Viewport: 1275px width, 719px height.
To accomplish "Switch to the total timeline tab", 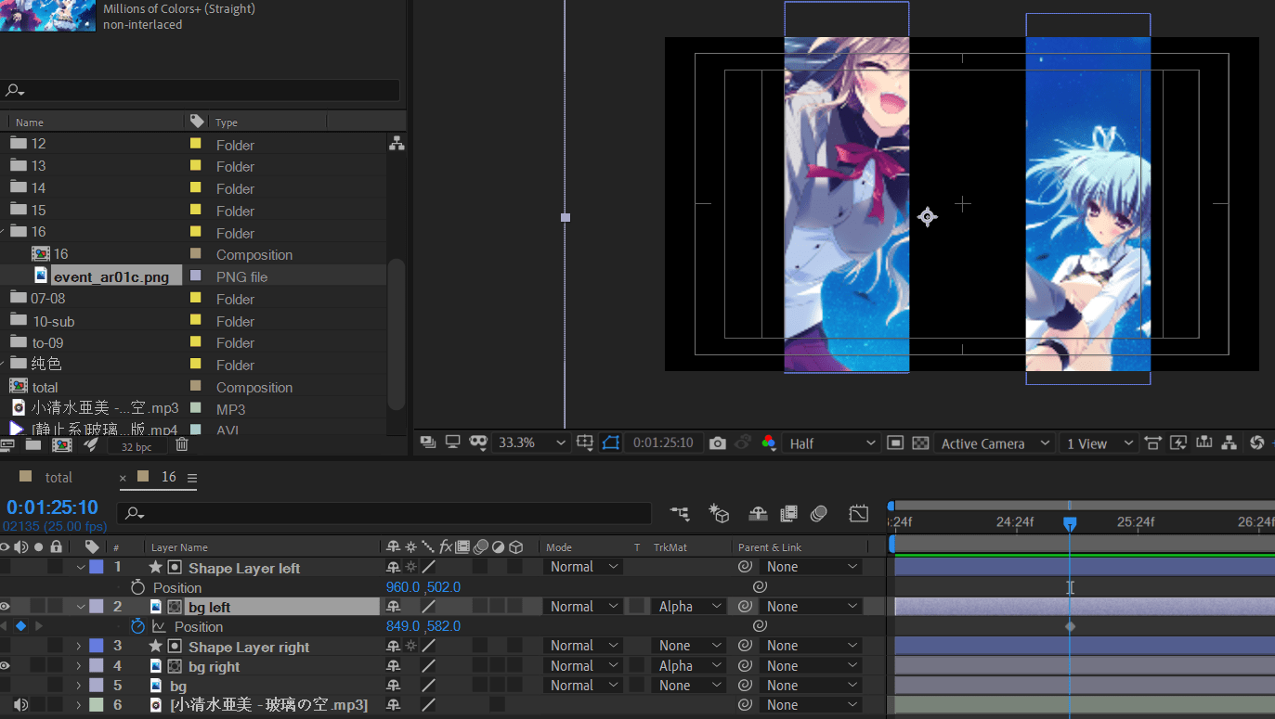I will pyautogui.click(x=59, y=478).
